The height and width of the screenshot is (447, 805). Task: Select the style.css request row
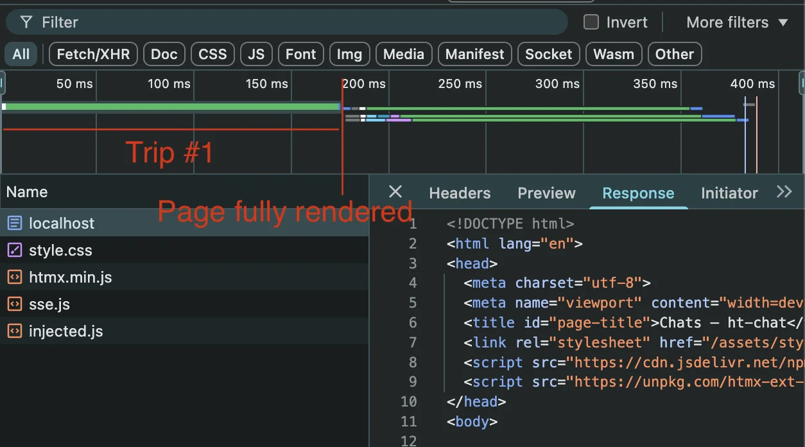(184, 250)
